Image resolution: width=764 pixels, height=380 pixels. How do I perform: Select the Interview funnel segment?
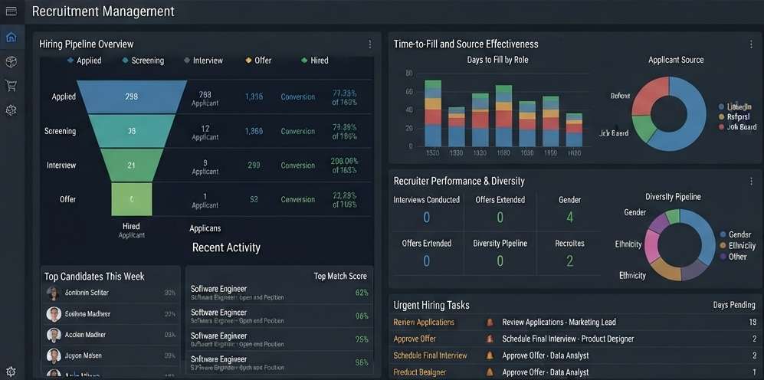pyautogui.click(x=132, y=165)
